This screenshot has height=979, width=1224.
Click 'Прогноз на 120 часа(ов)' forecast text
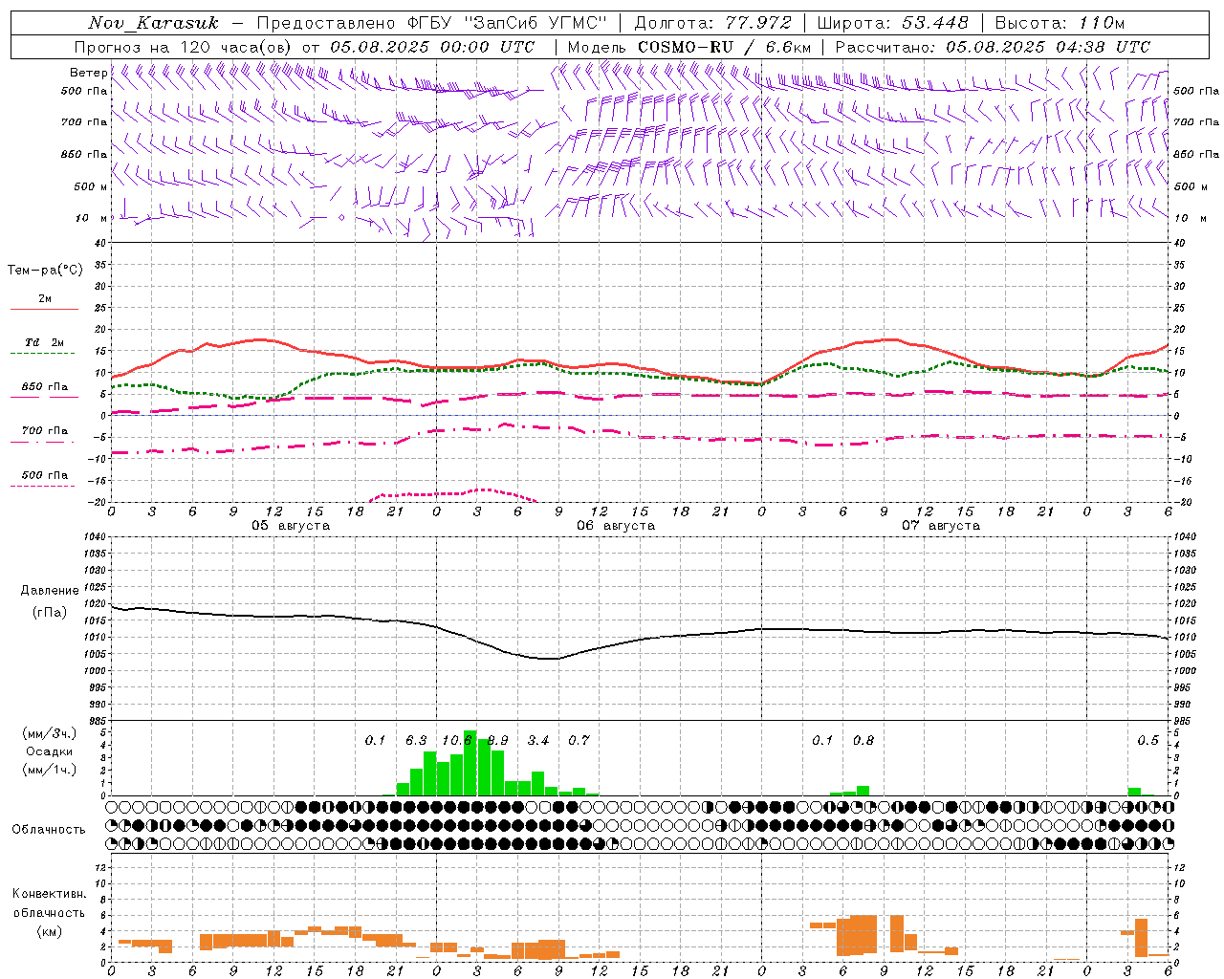click(x=185, y=47)
